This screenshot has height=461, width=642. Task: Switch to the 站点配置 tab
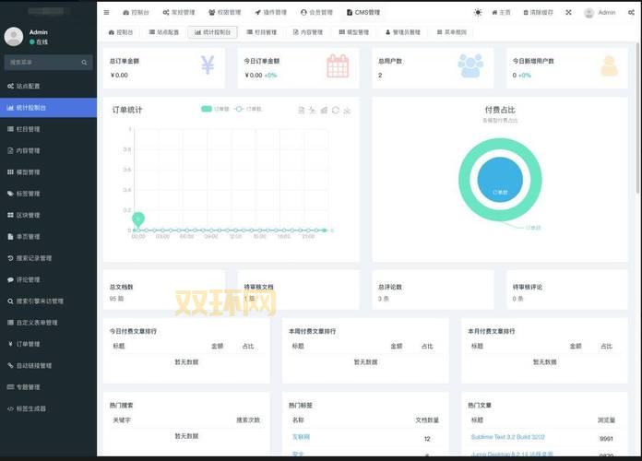tap(162, 32)
